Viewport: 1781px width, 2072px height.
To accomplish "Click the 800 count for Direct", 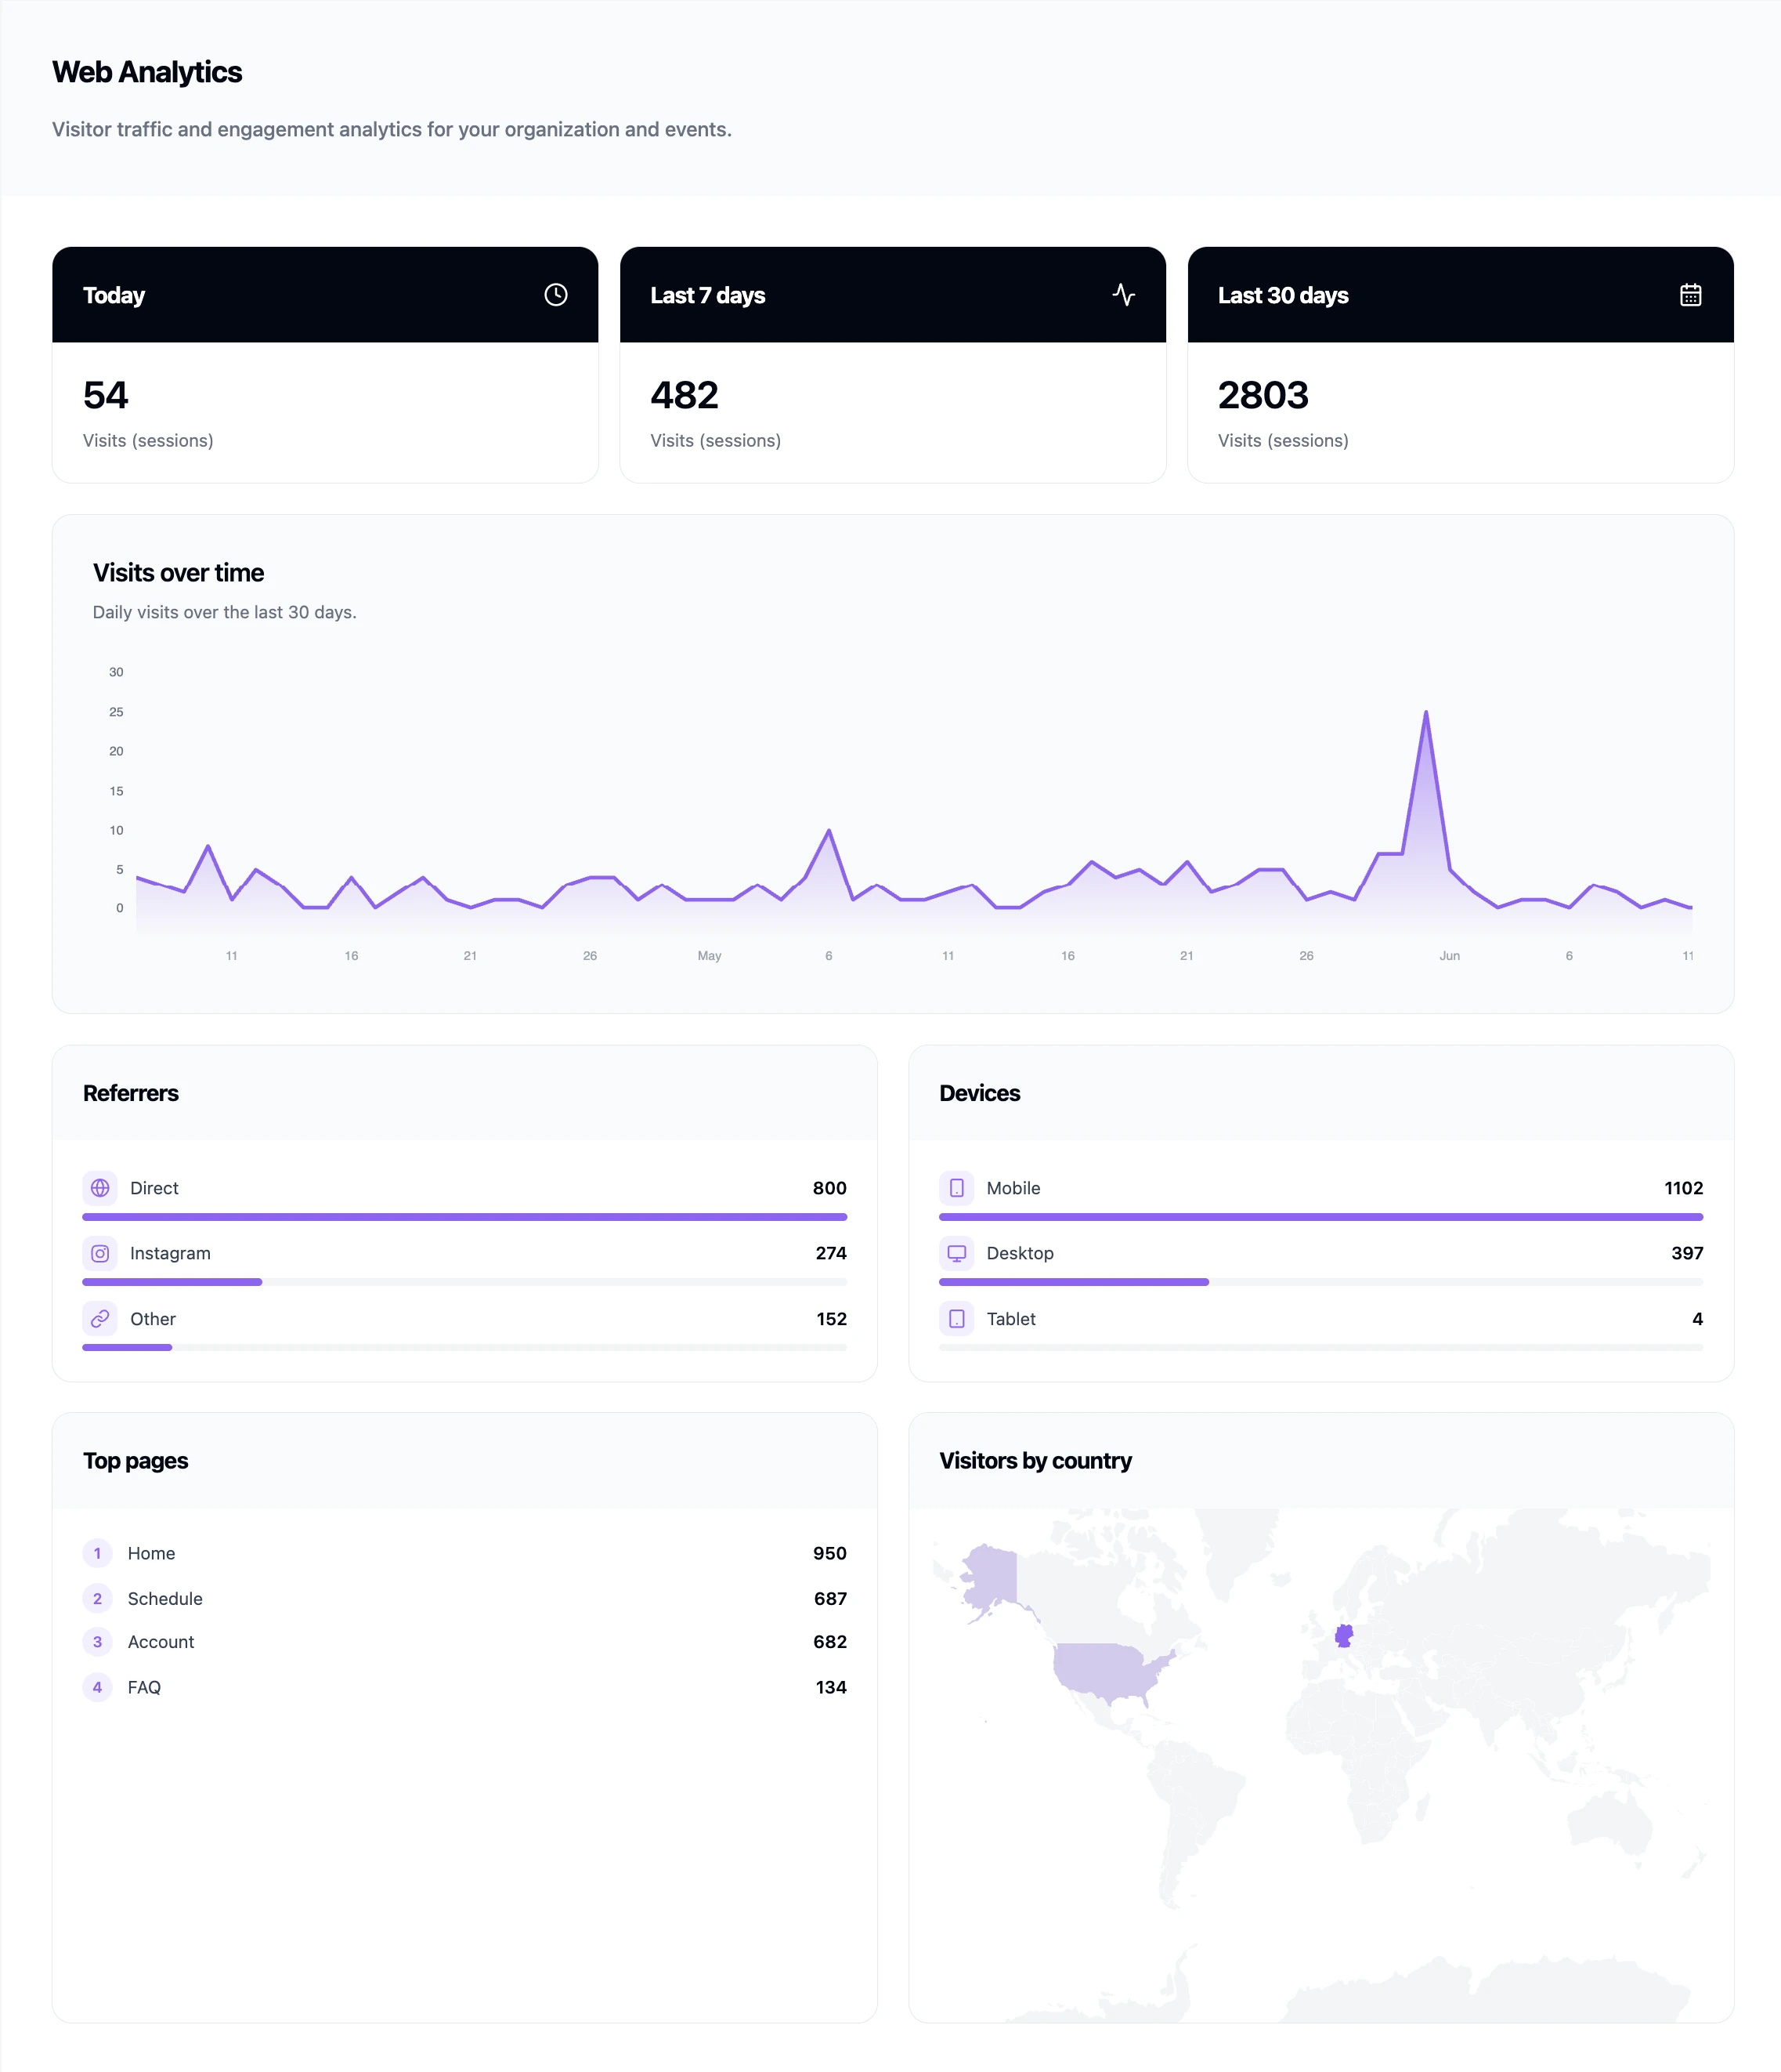I will [x=829, y=1188].
